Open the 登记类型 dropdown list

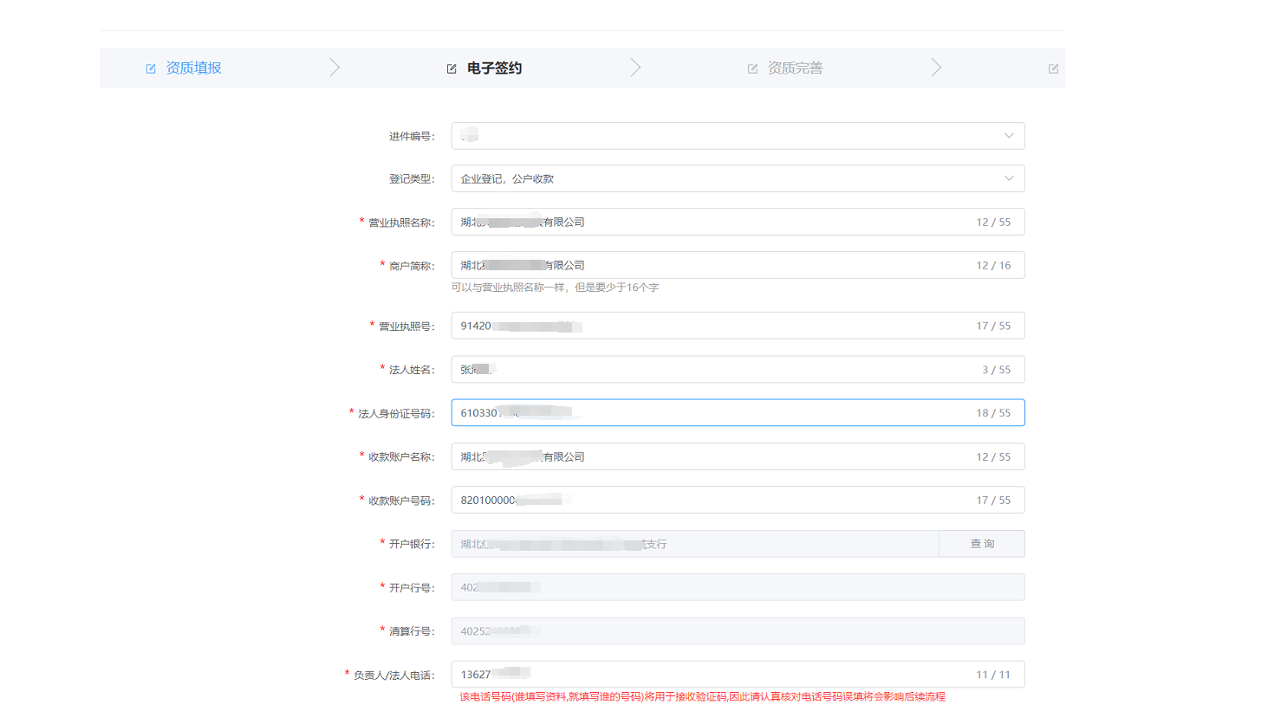point(737,178)
